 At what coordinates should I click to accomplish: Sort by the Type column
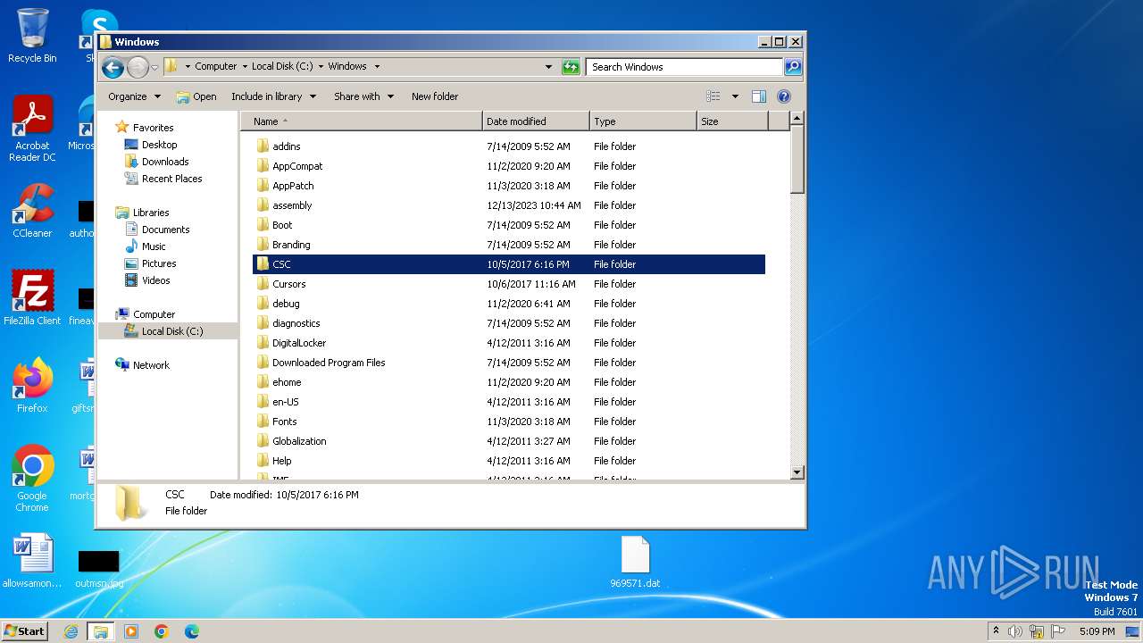(643, 121)
